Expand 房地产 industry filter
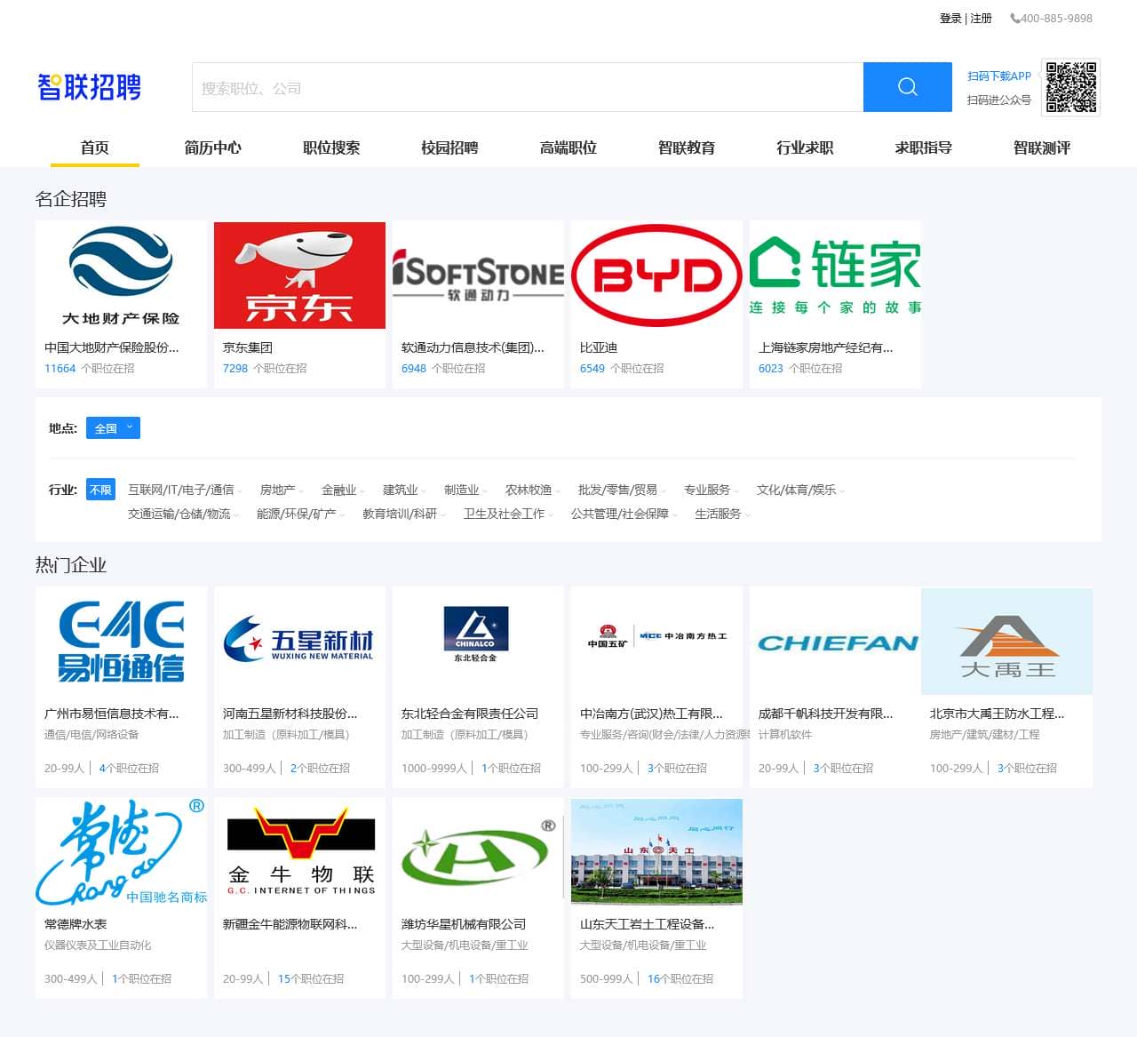Screen dimensions: 1137x1037 pos(281,490)
